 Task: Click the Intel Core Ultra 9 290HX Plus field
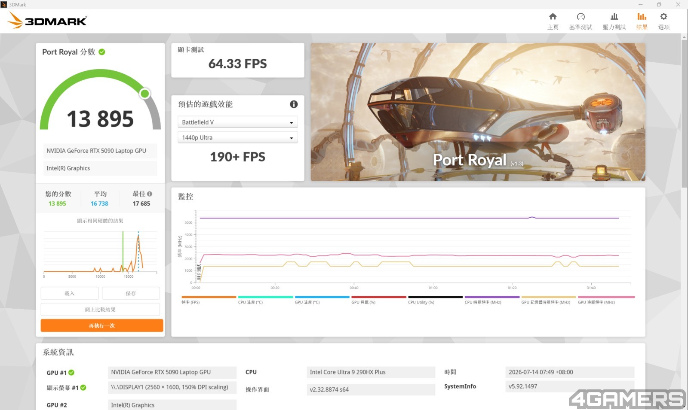pyautogui.click(x=371, y=372)
